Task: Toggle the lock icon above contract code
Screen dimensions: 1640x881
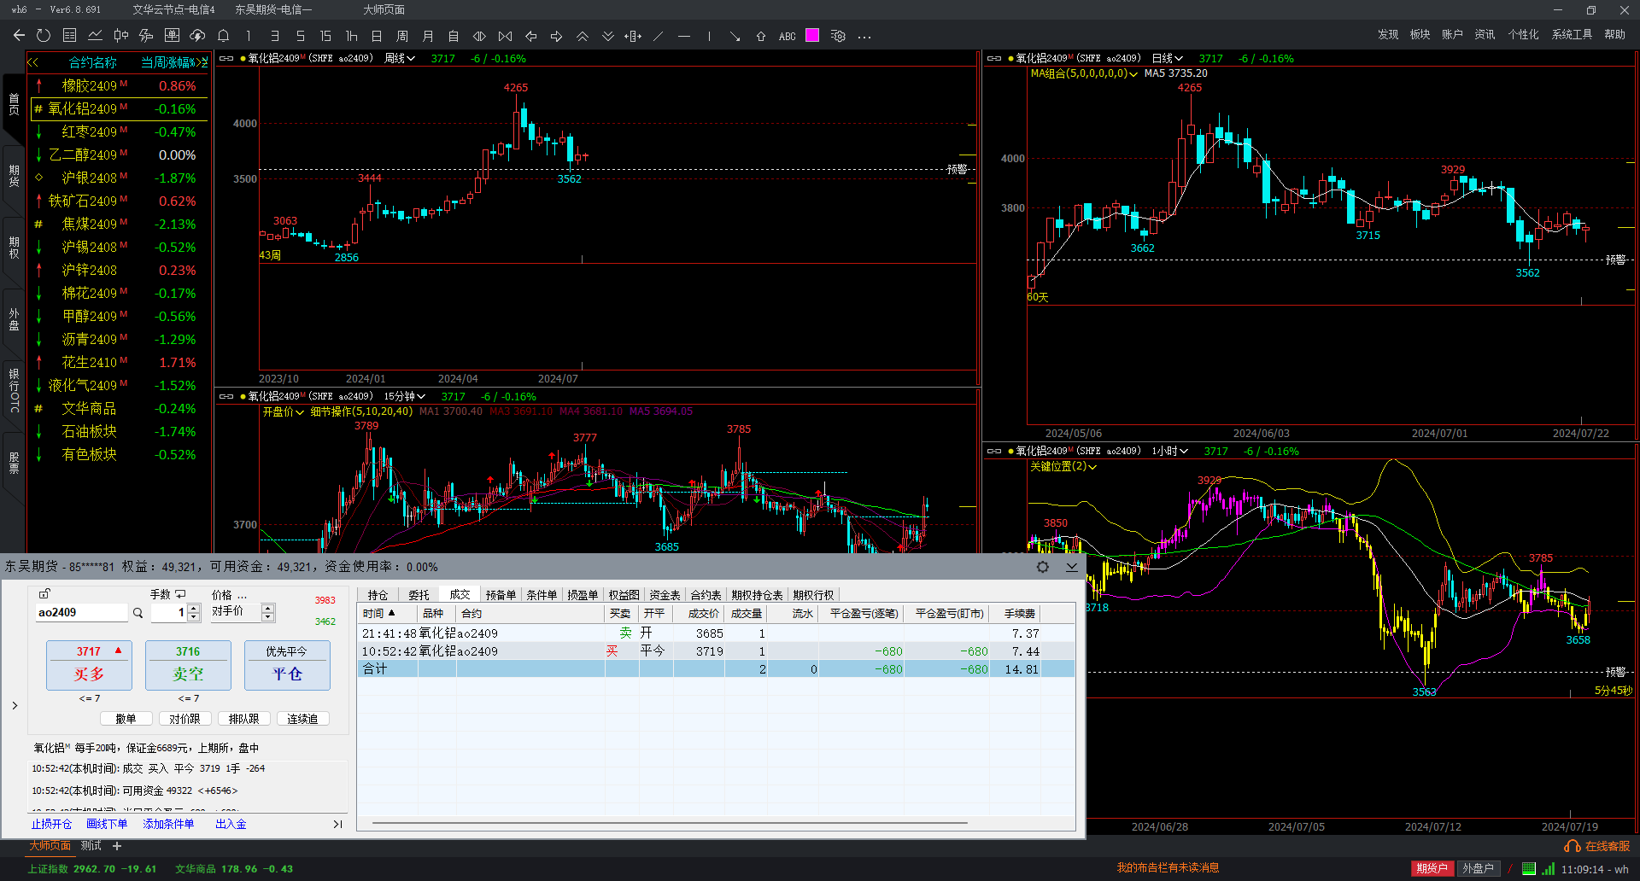Action: pos(44,593)
